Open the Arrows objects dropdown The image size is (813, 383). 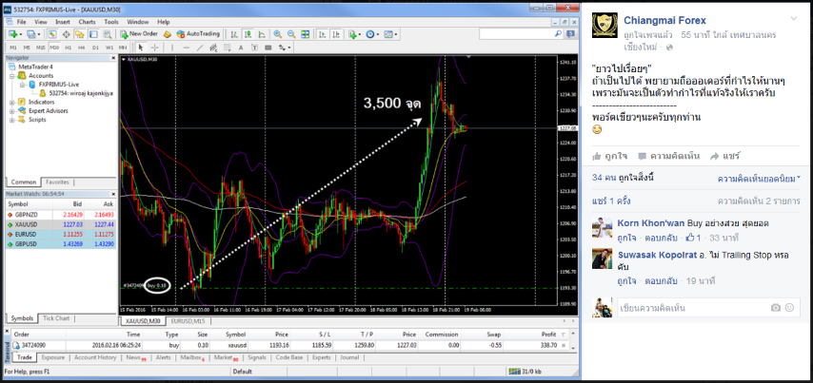285,48
